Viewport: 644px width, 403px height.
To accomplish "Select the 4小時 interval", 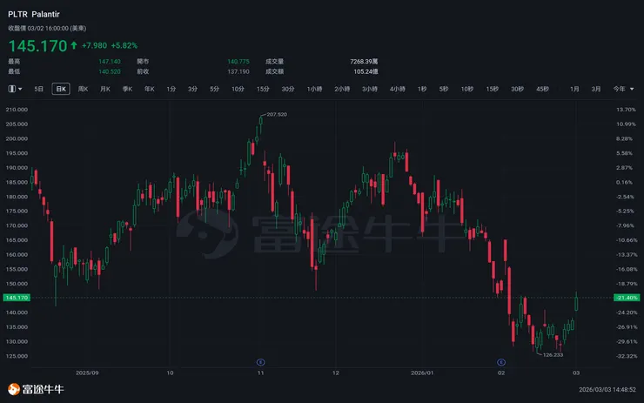I will click(x=398, y=89).
